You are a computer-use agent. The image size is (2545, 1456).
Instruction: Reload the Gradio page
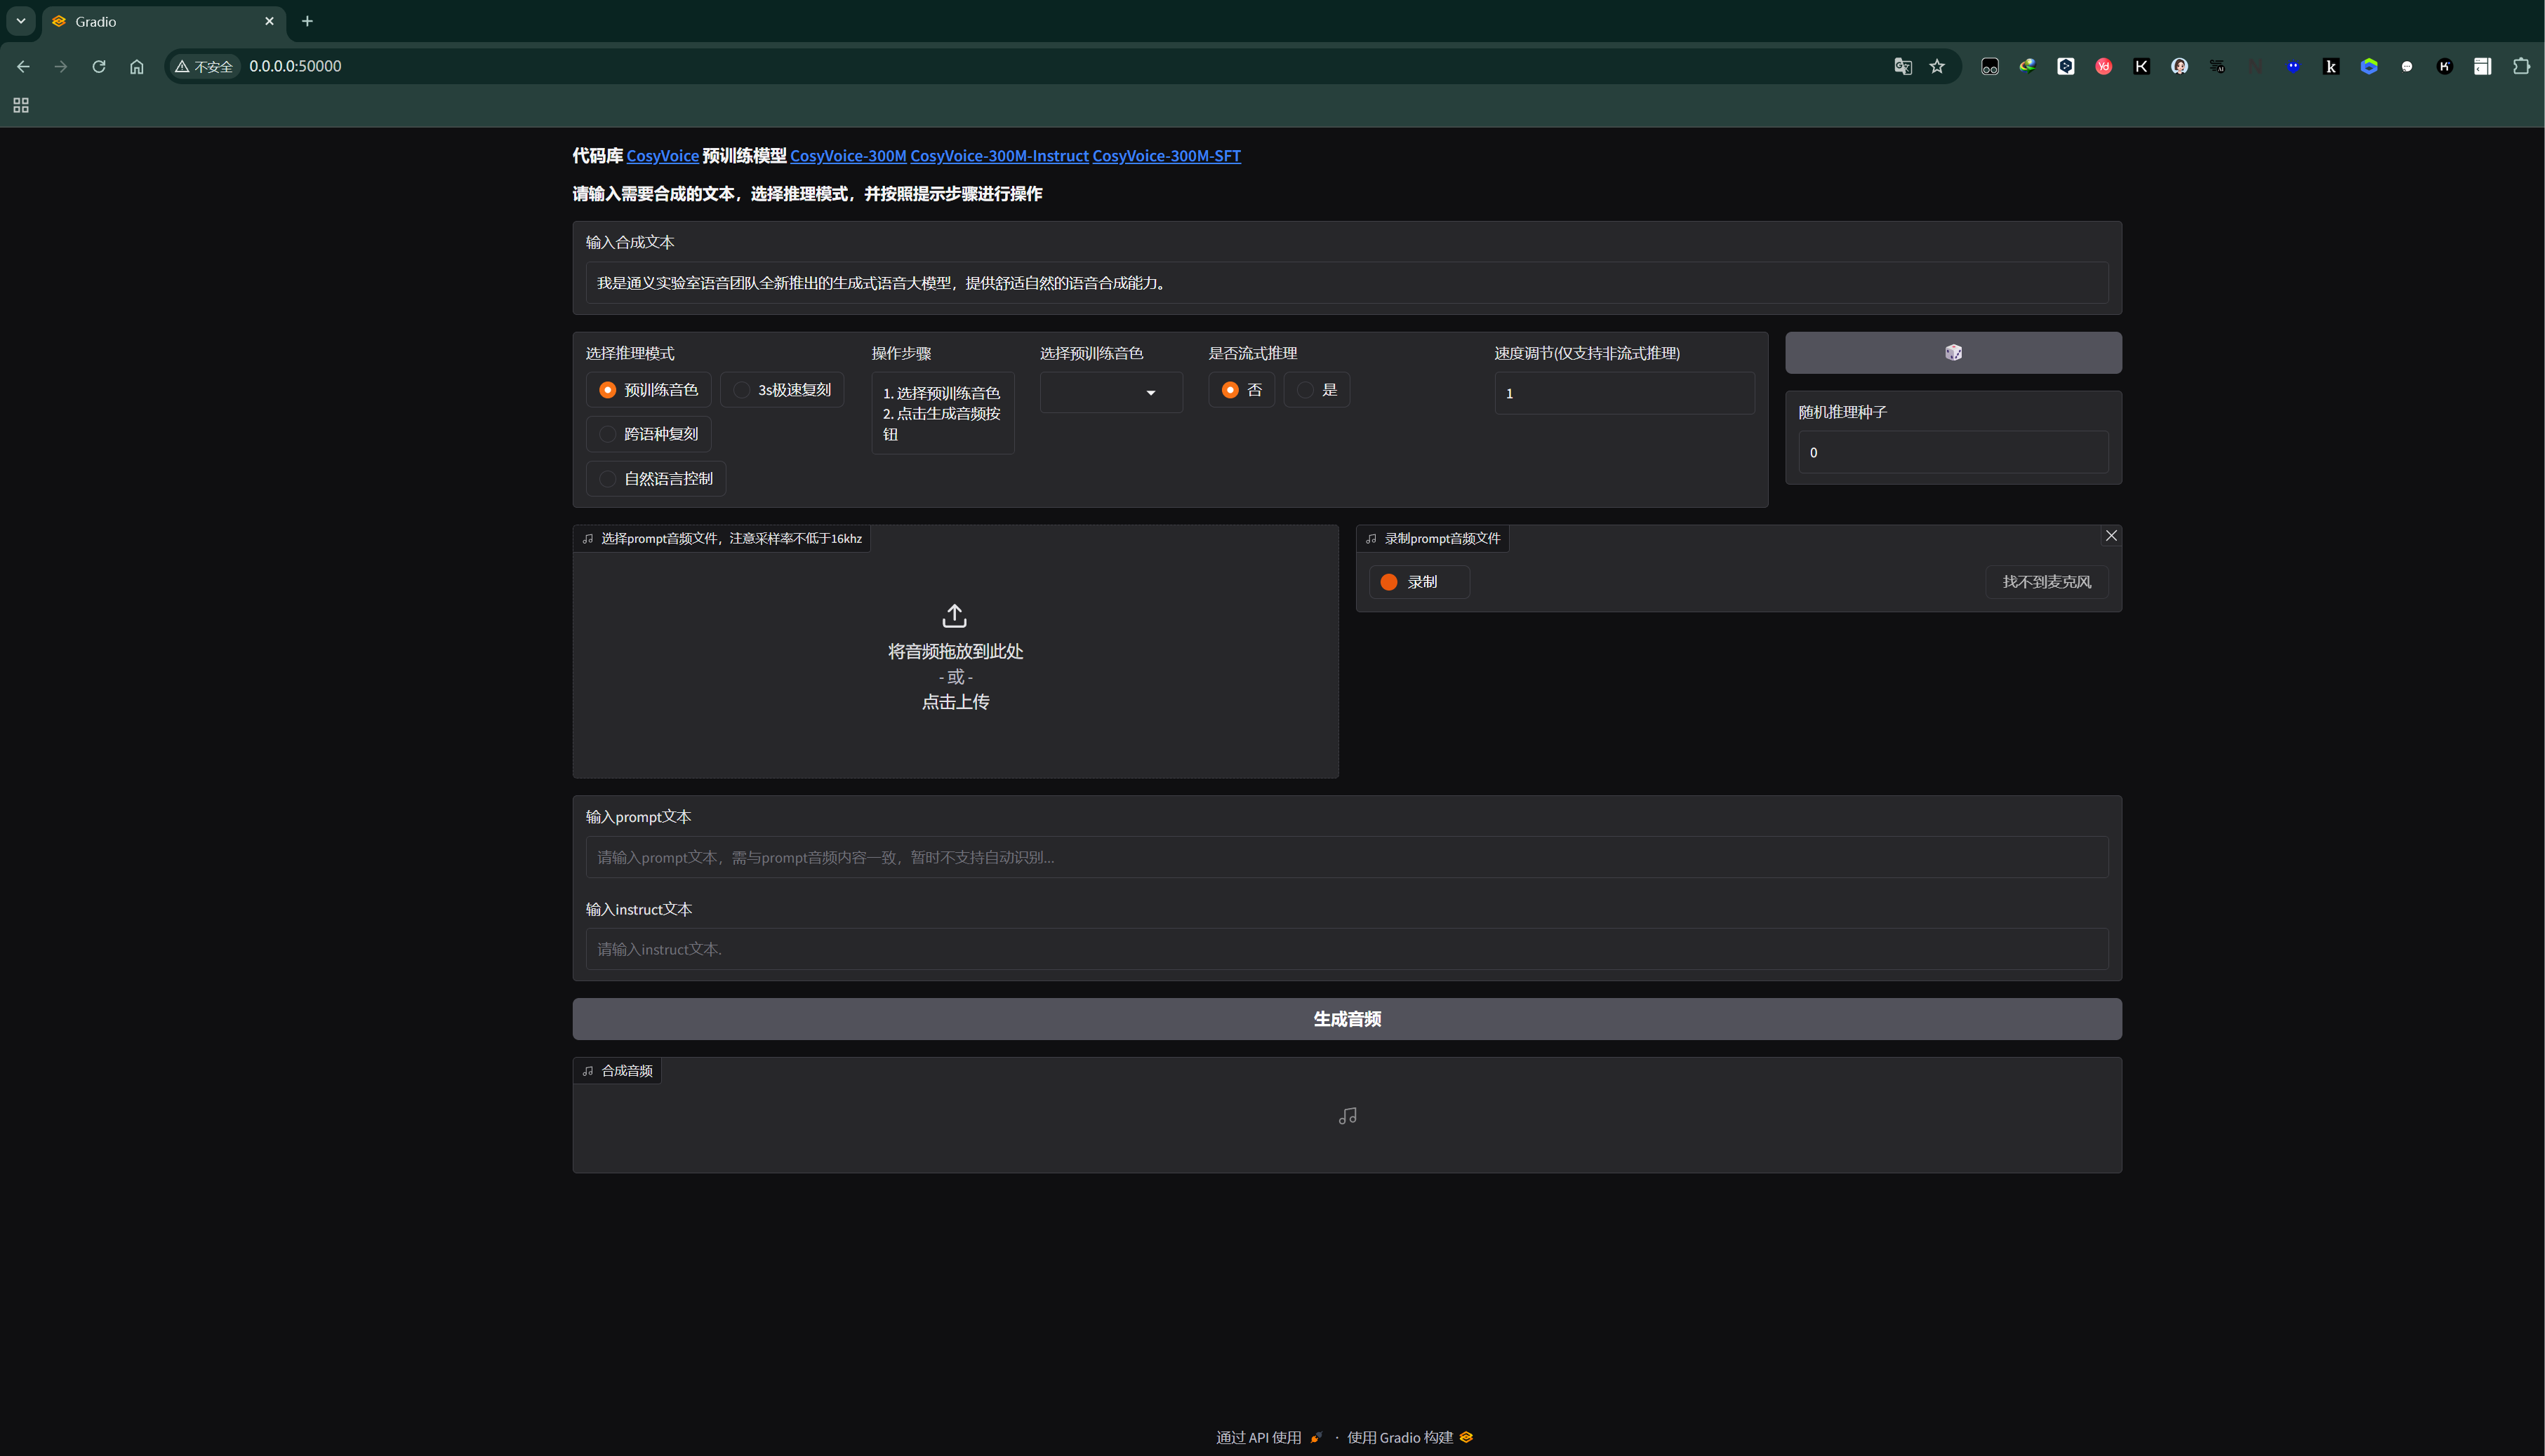(98, 66)
